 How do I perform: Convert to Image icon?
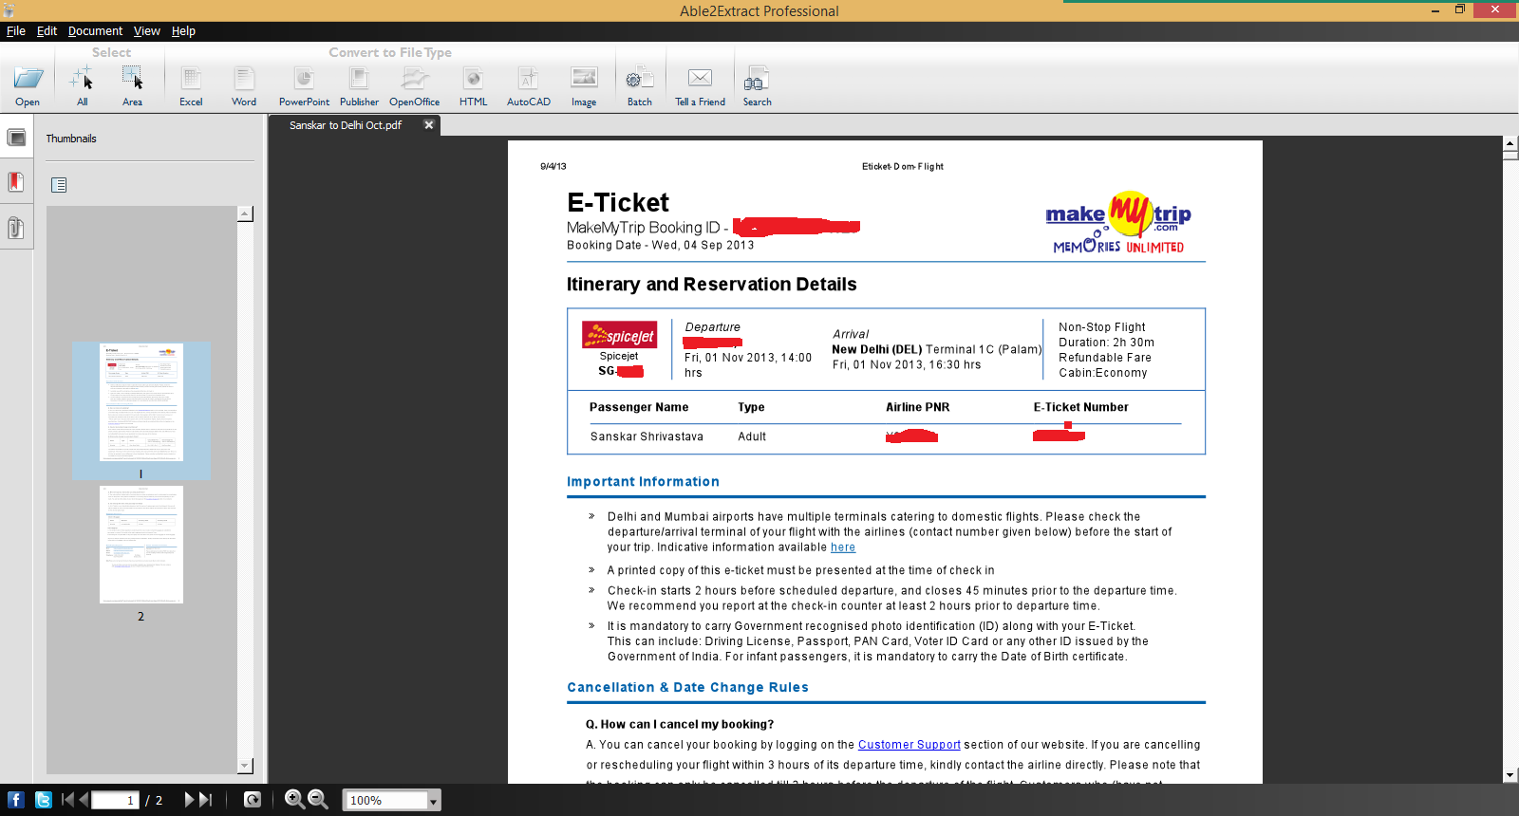point(584,78)
